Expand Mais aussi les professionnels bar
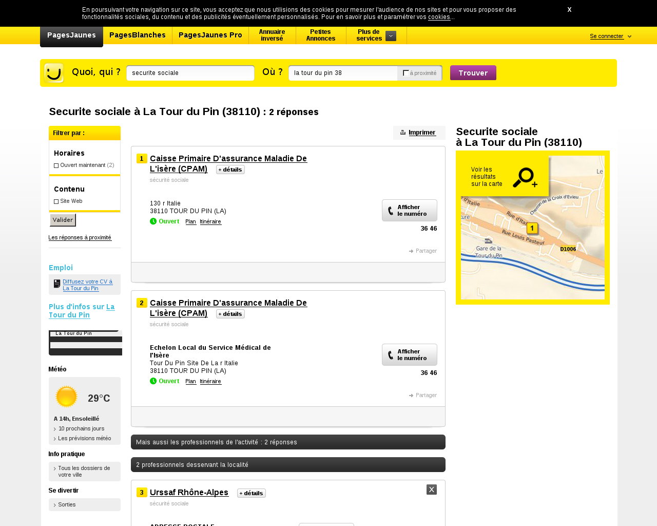 pyautogui.click(x=288, y=442)
